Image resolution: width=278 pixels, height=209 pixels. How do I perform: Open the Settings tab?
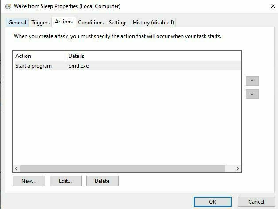click(118, 23)
